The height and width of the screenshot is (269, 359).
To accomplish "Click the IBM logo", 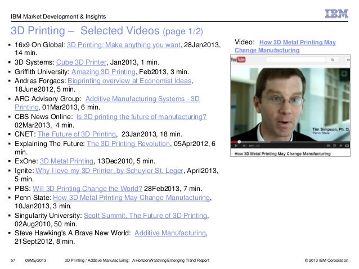I will (x=336, y=13).
